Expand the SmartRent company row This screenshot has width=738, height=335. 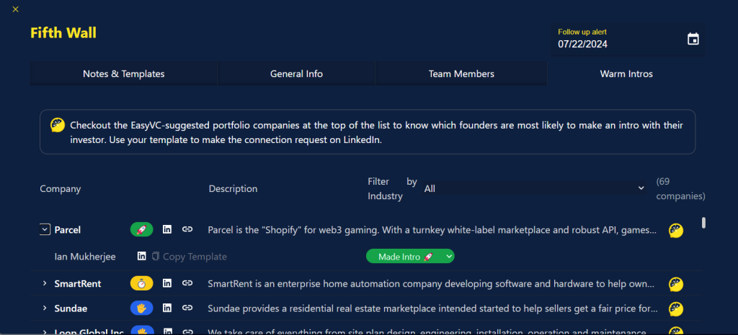tap(45, 284)
